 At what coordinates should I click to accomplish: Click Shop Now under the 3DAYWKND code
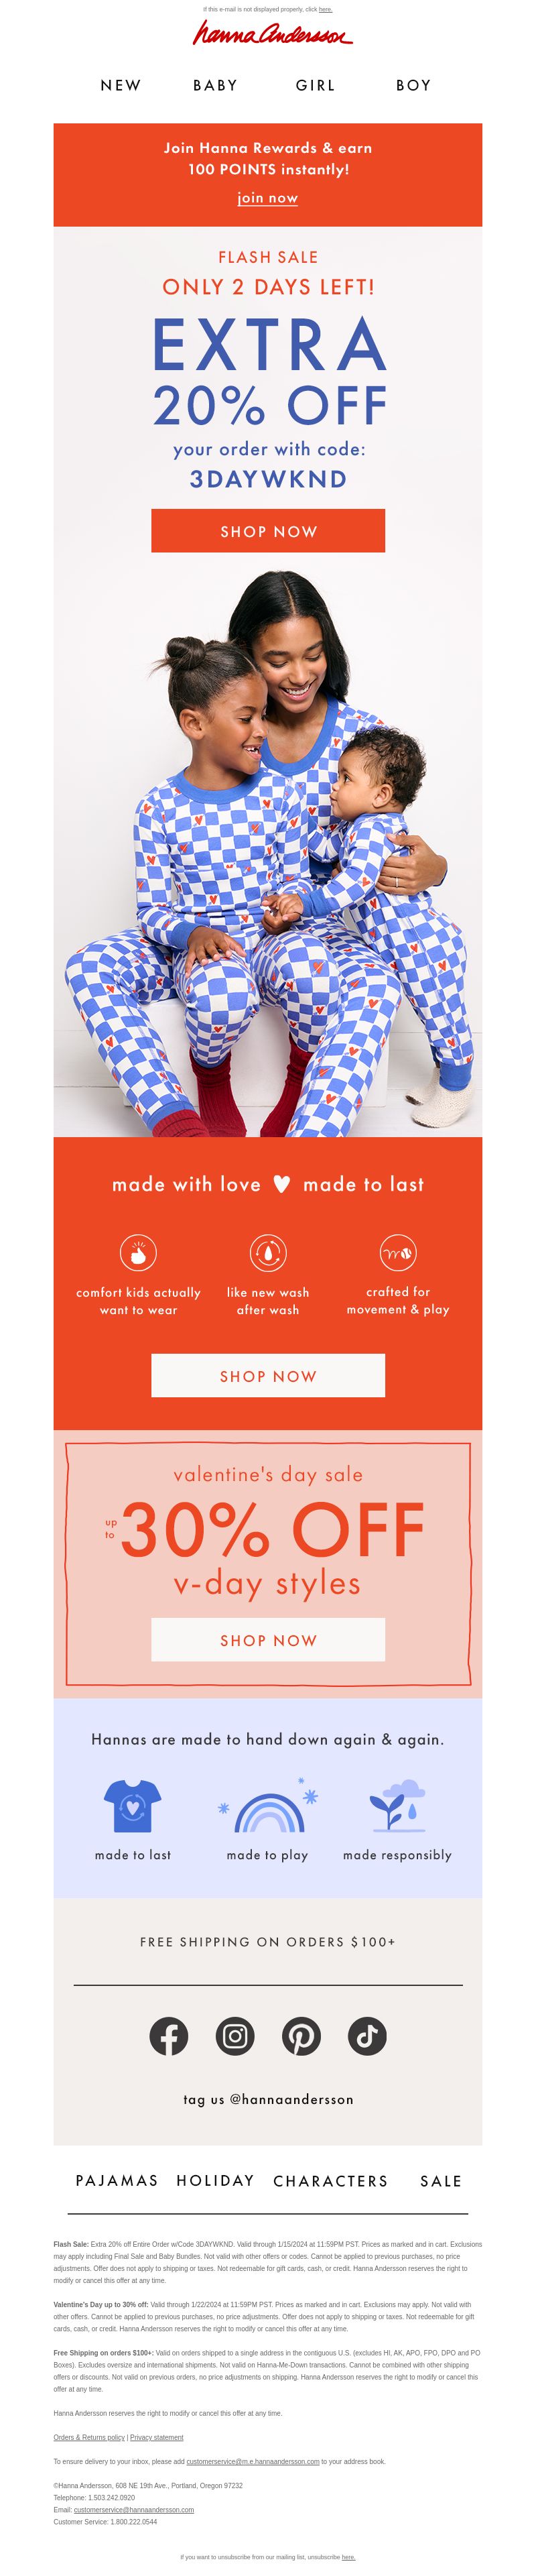[268, 531]
